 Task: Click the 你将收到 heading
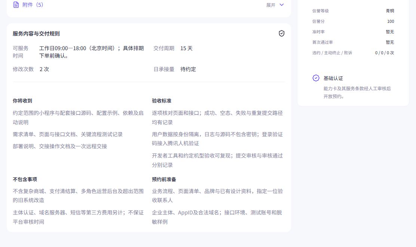pyautogui.click(x=22, y=101)
